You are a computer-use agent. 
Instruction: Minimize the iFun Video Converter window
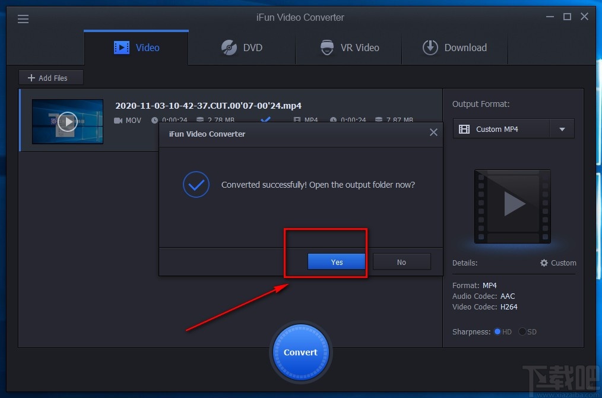550,17
